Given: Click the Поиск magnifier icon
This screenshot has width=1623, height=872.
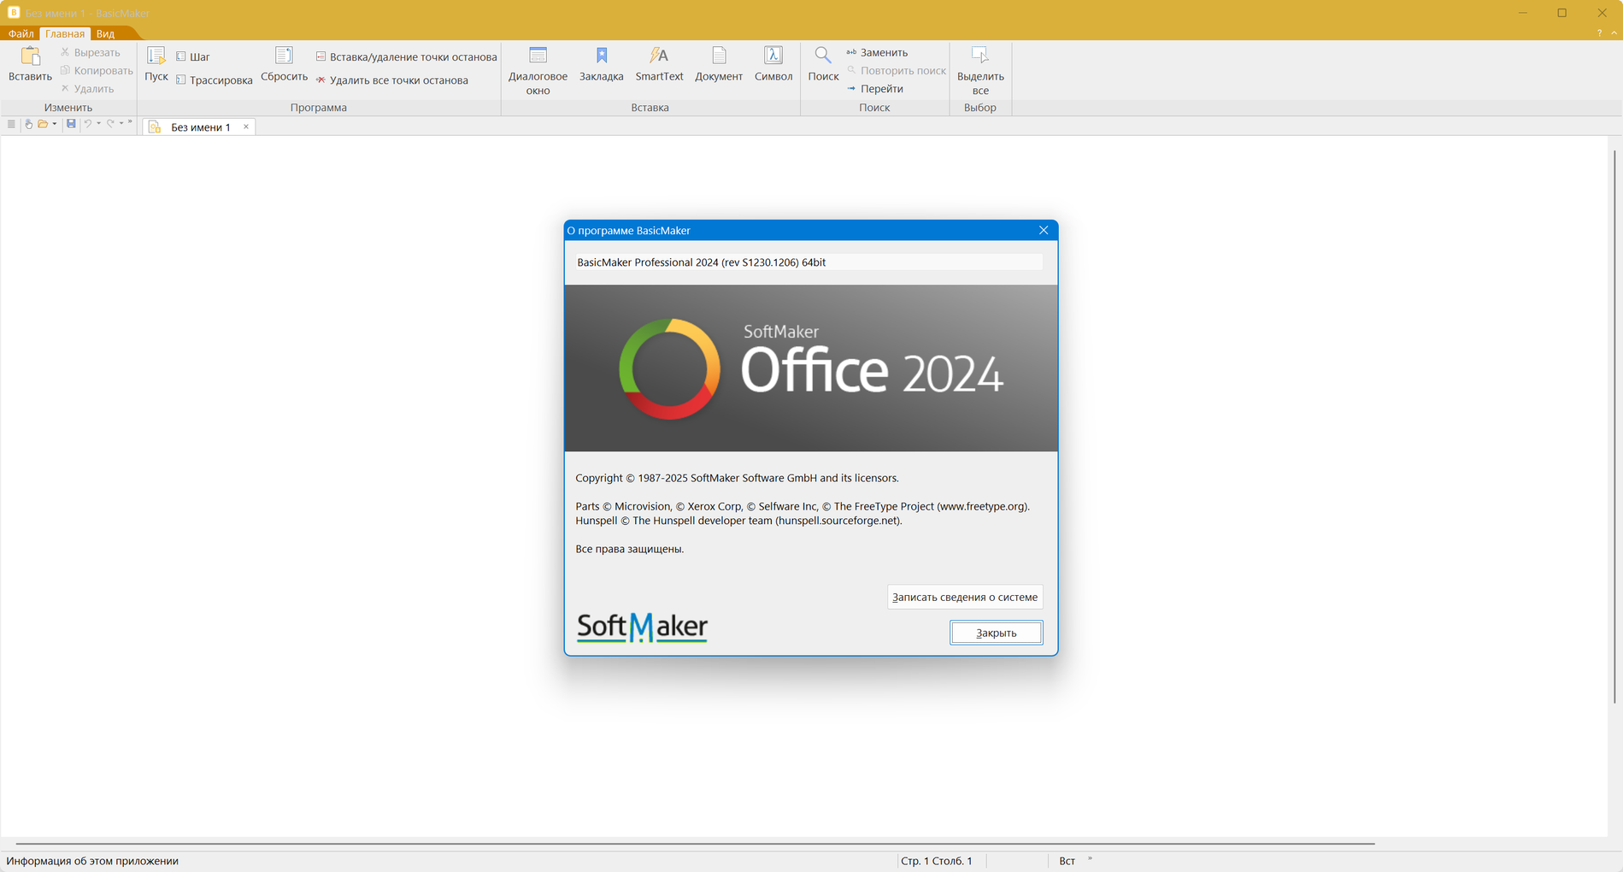Looking at the screenshot, I should point(823,56).
